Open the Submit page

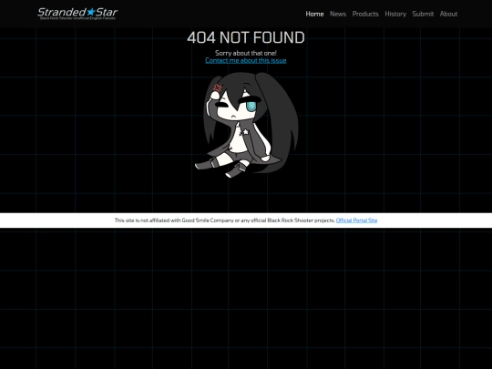click(x=423, y=14)
